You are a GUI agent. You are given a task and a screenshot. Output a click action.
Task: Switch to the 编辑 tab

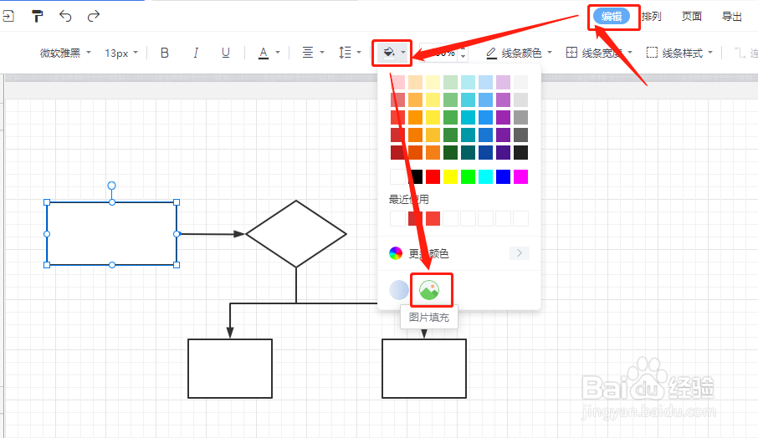coord(612,17)
